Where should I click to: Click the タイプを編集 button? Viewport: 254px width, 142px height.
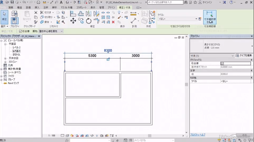pos(244,56)
